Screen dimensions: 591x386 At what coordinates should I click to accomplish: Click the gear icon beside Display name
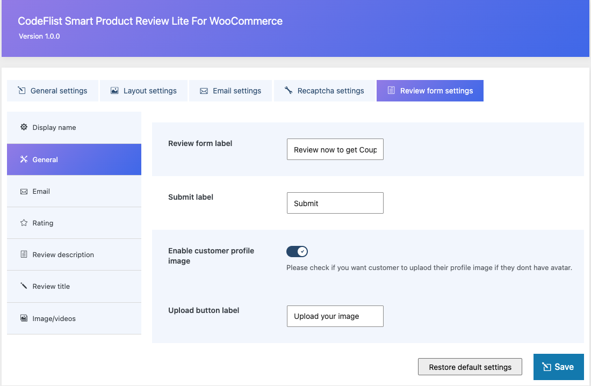click(x=24, y=127)
